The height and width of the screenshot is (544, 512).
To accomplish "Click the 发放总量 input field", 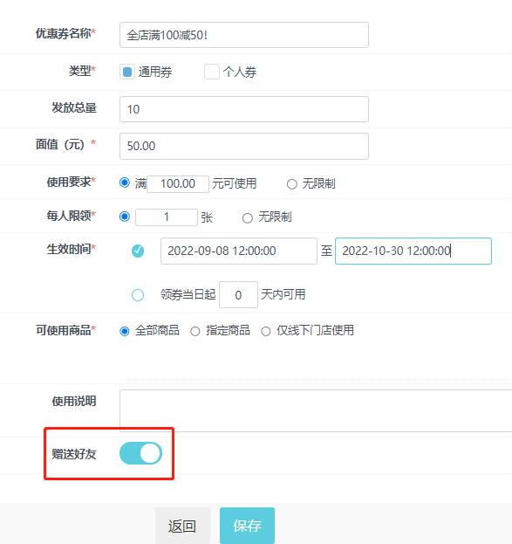I will [x=244, y=109].
